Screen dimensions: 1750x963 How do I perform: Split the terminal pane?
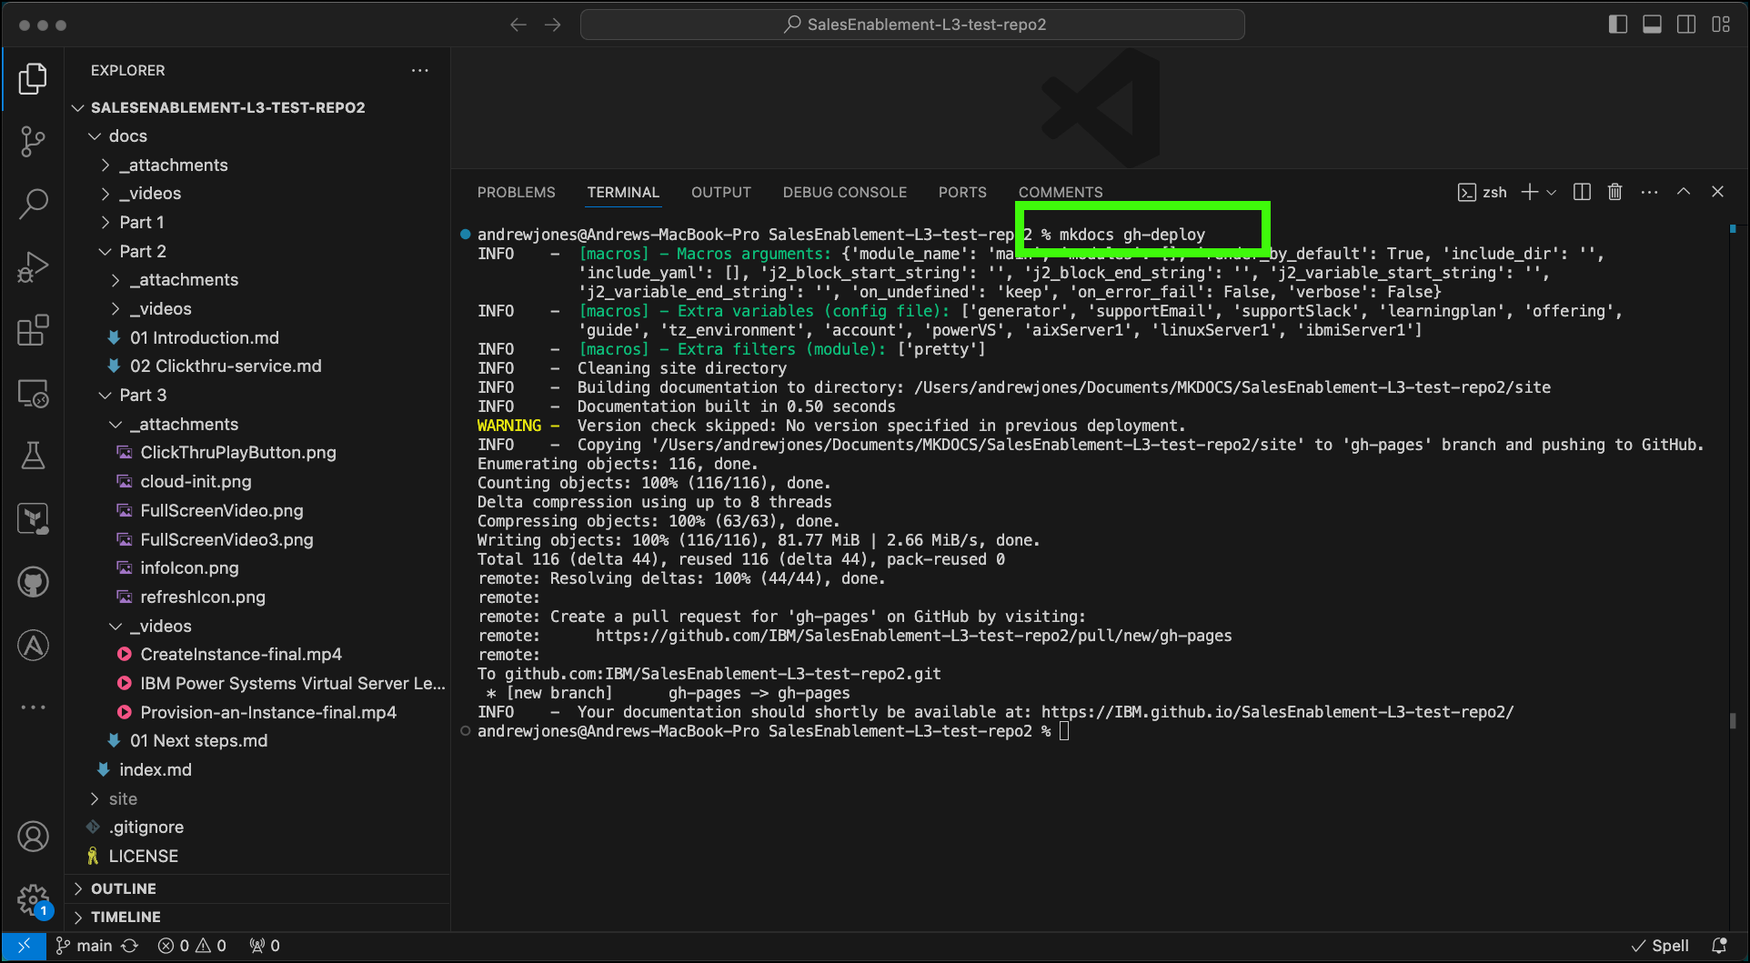coord(1581,192)
